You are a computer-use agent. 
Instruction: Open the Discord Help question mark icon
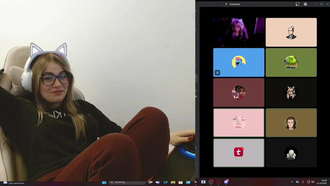305,4
